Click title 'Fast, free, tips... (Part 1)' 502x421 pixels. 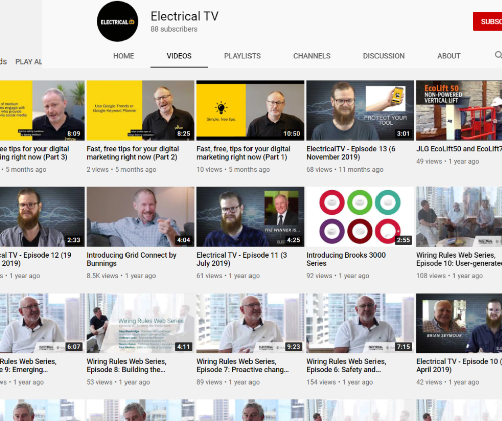(x=243, y=153)
